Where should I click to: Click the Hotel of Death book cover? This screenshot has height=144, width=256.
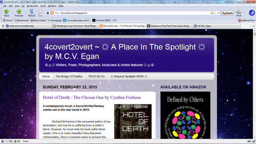tap(133, 121)
